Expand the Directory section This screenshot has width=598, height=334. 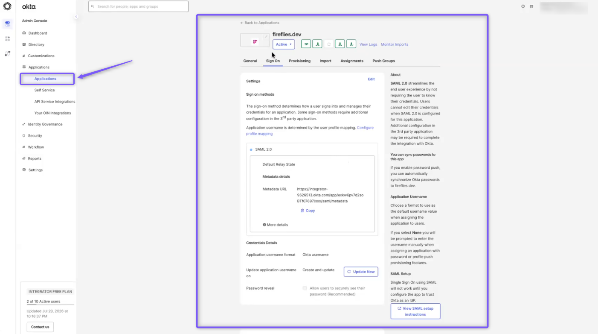(36, 44)
